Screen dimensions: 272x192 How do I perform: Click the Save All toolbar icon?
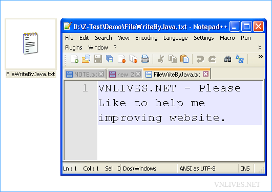[x=110, y=59]
